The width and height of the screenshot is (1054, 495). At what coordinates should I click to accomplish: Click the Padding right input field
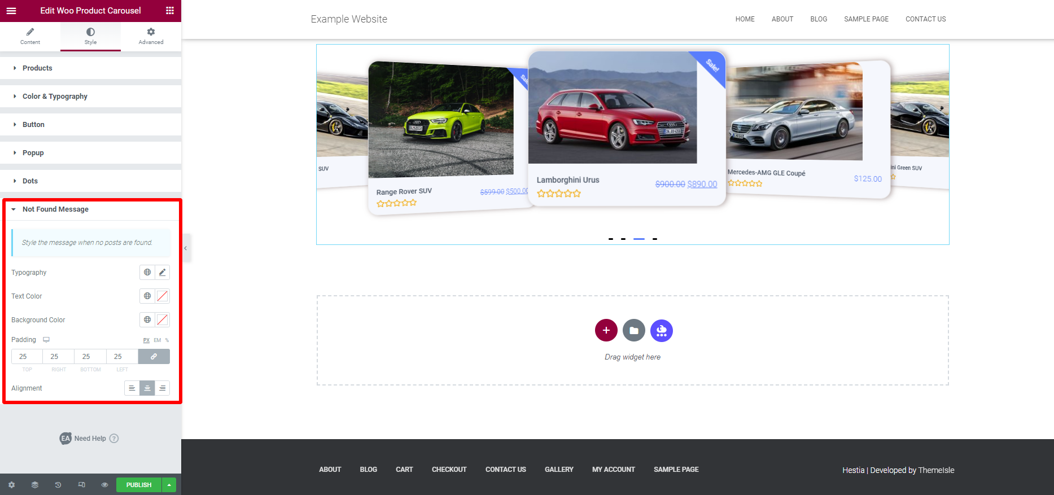(59, 357)
